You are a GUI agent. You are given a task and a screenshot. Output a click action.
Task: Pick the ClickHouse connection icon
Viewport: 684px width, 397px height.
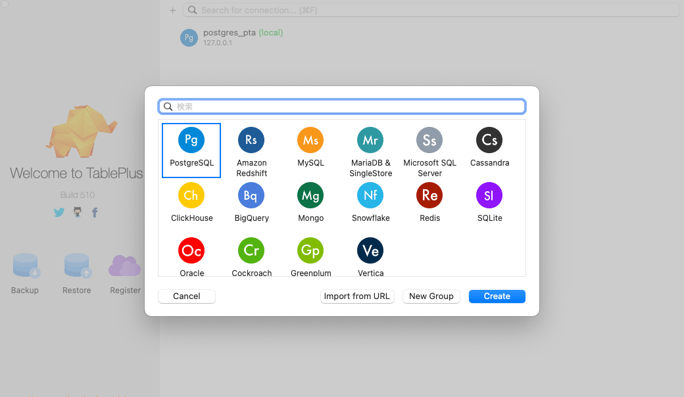coord(191,195)
